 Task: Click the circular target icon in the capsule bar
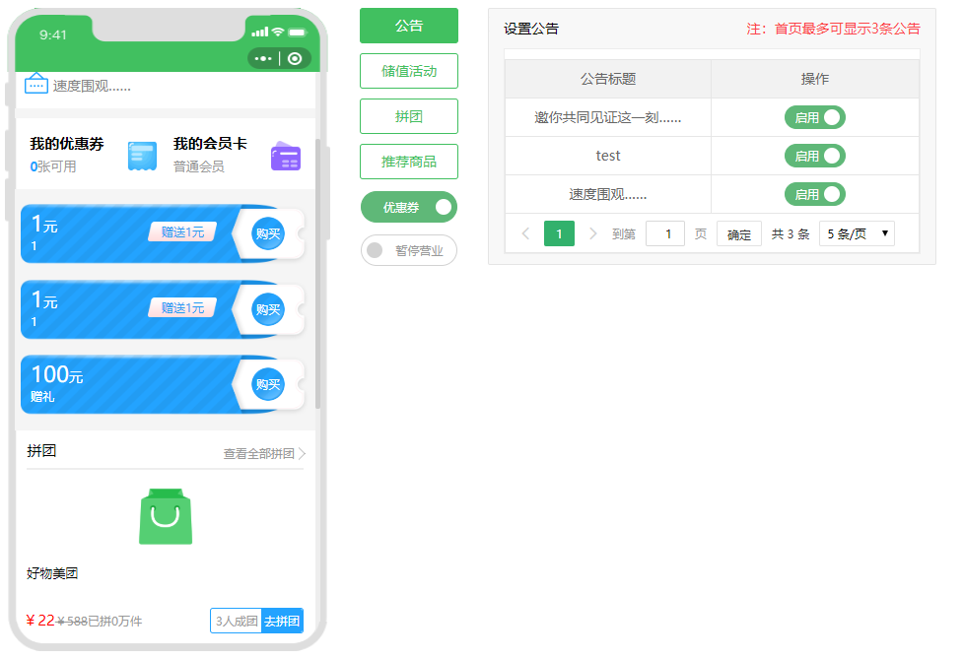tap(294, 58)
